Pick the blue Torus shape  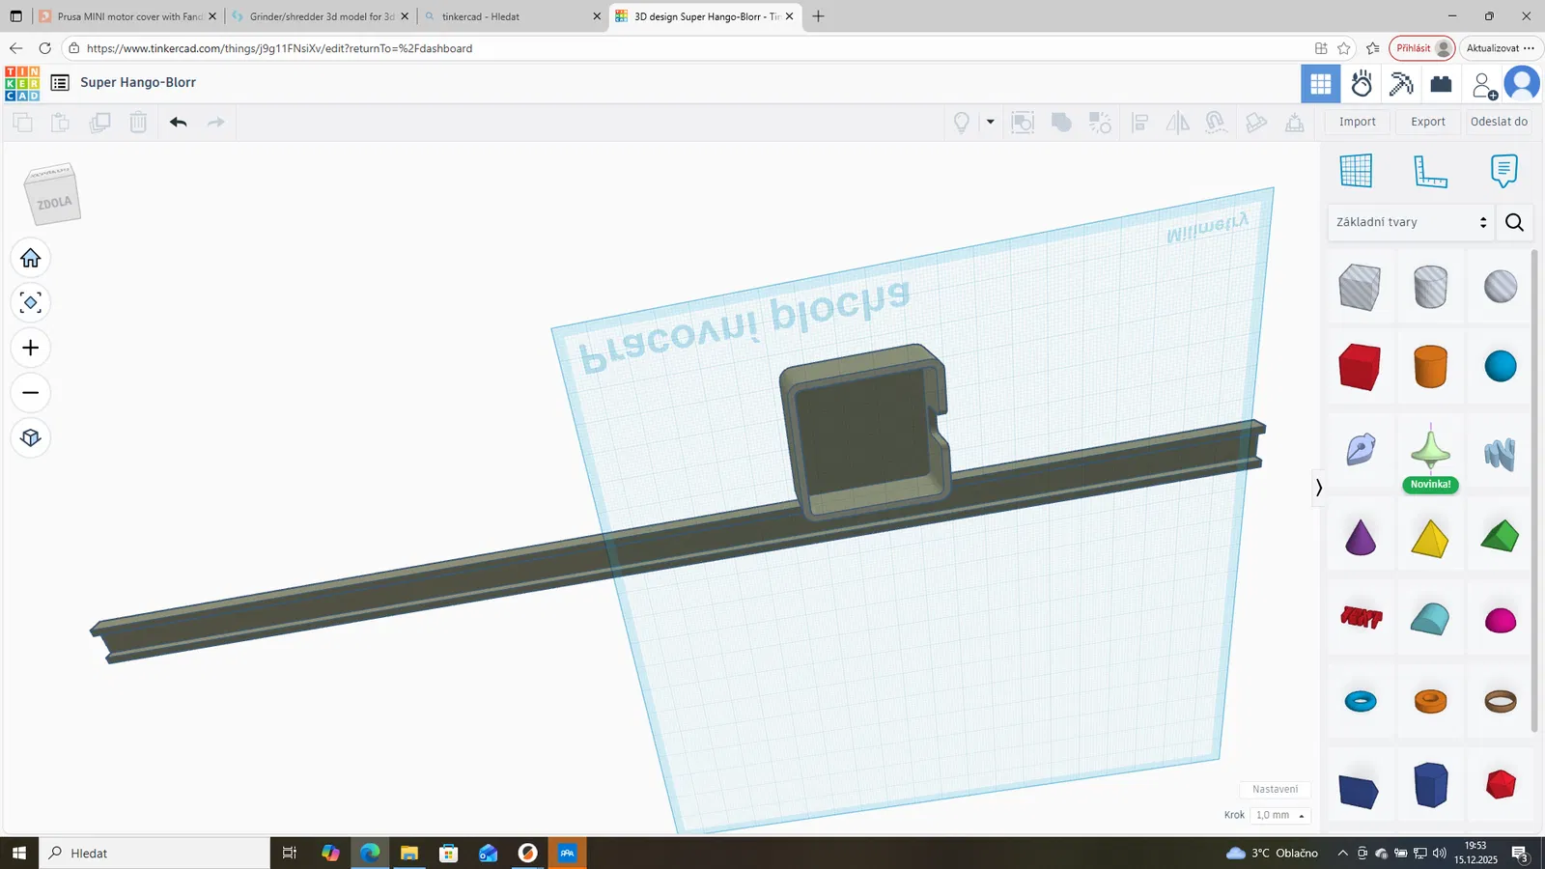tap(1360, 701)
